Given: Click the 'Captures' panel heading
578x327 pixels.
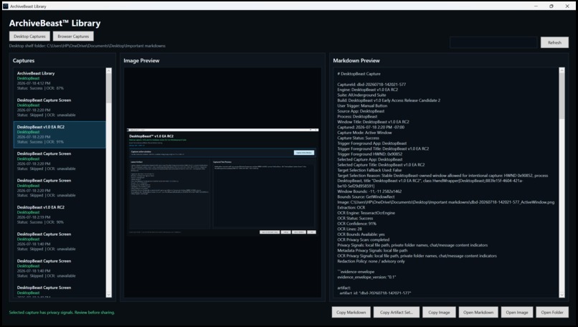Looking at the screenshot, I should [x=24, y=60].
